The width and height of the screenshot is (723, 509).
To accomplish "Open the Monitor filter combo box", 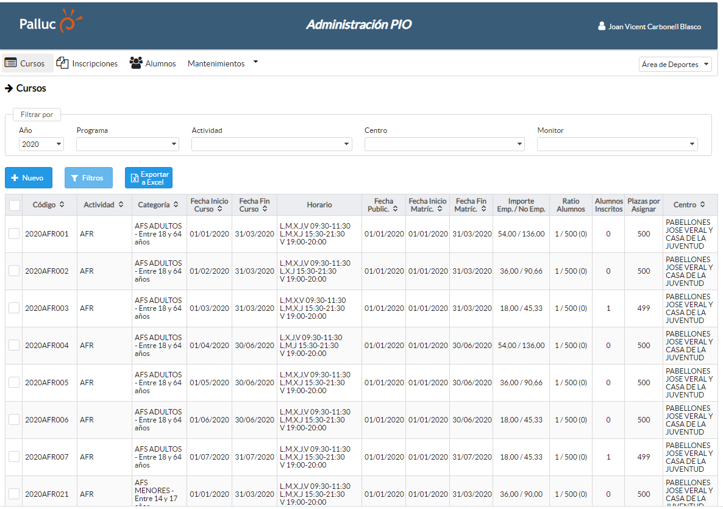I will click(617, 144).
